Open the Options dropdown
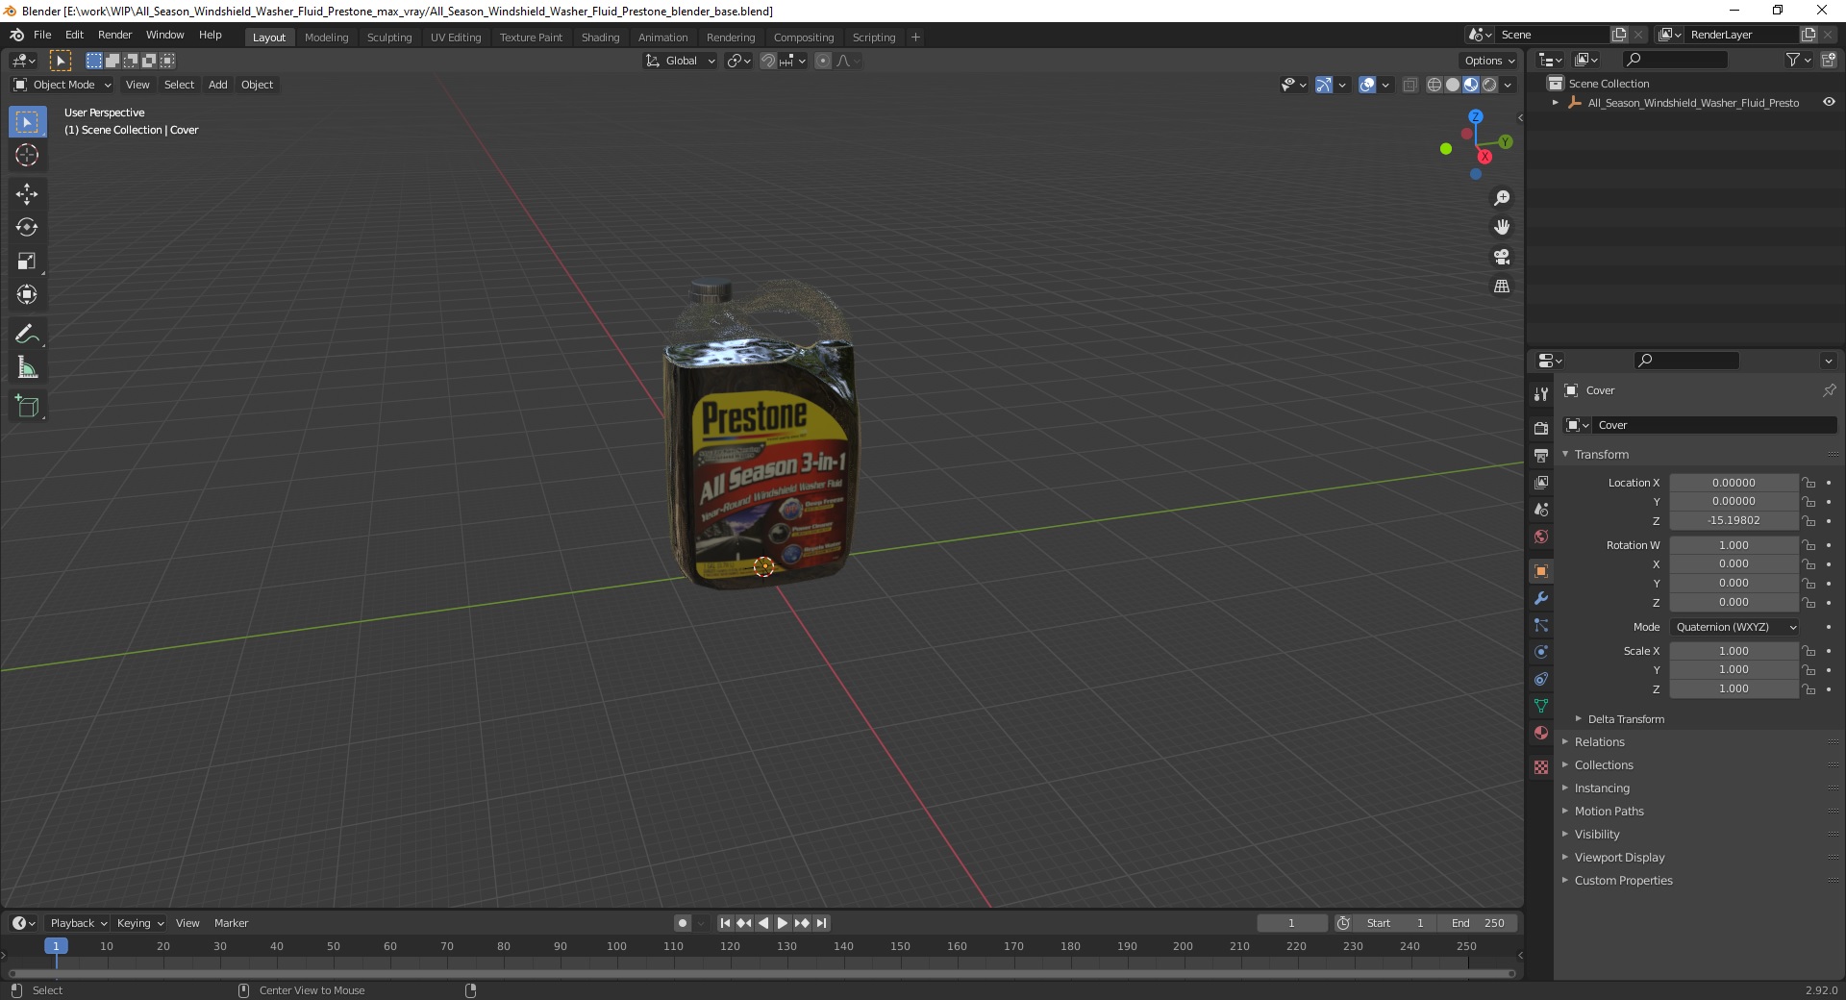Screen dimensions: 1846x1000 coord(1489,61)
